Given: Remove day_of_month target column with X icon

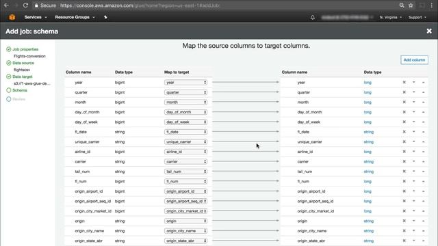Looking at the screenshot, I should pyautogui.click(x=404, y=112).
